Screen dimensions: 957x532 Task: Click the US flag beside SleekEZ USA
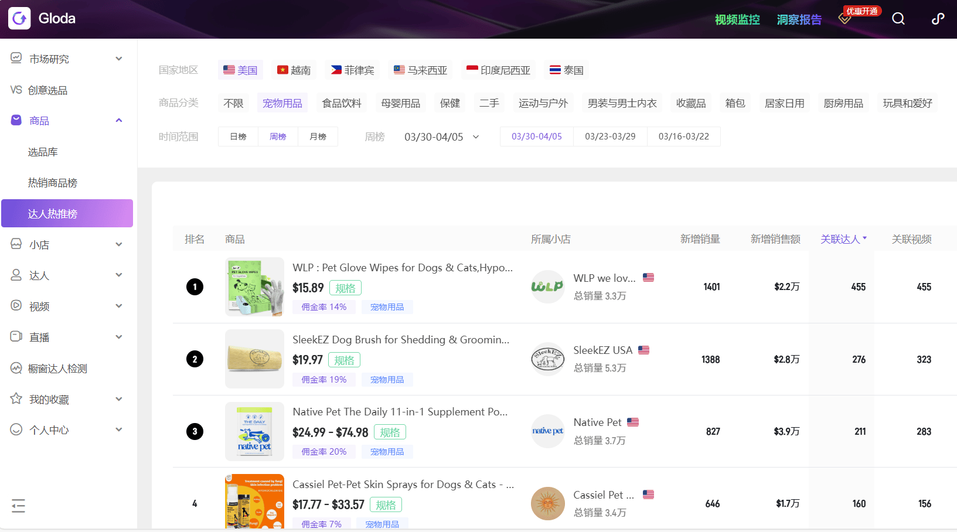click(x=643, y=350)
